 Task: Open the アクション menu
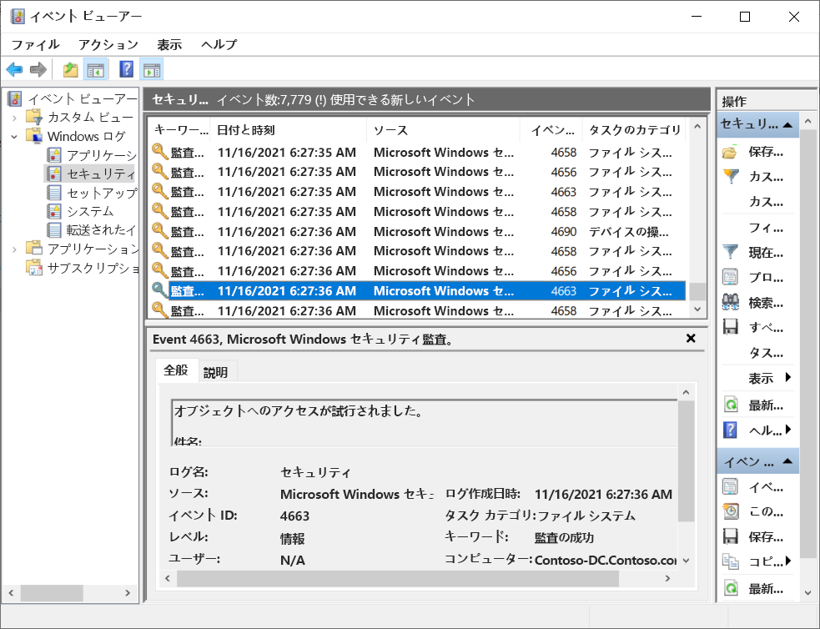[108, 44]
